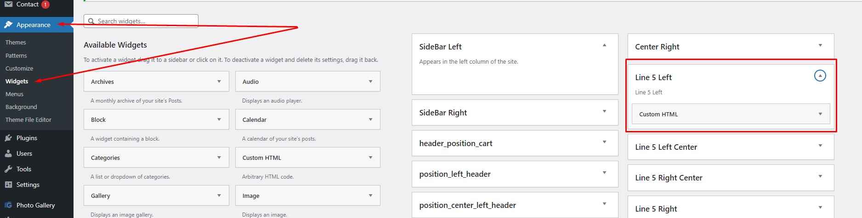Open the Menus submenu item

tap(14, 94)
